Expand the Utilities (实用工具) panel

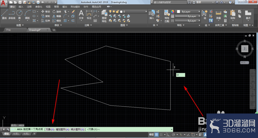click(221, 25)
